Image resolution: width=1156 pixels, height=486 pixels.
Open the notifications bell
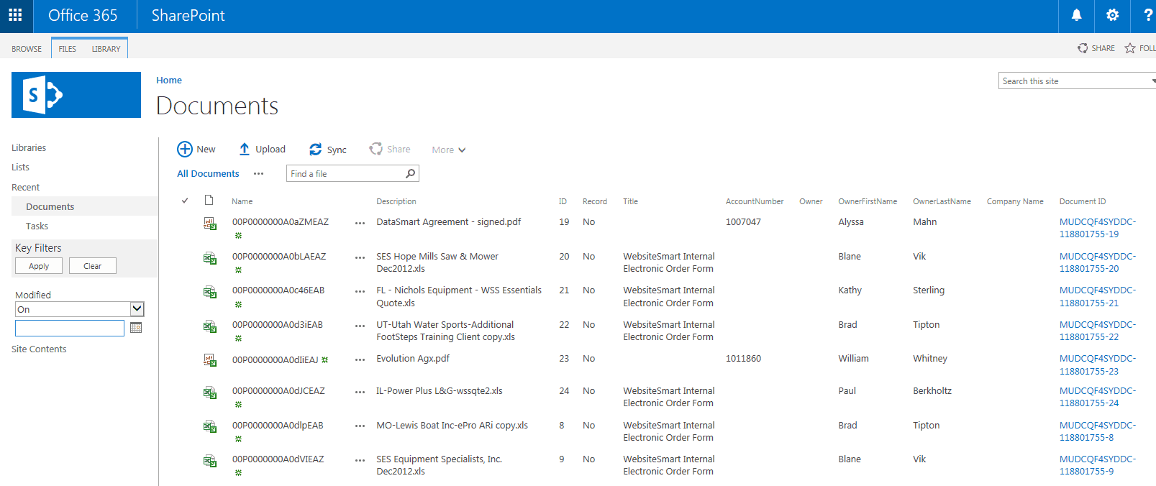click(1076, 15)
